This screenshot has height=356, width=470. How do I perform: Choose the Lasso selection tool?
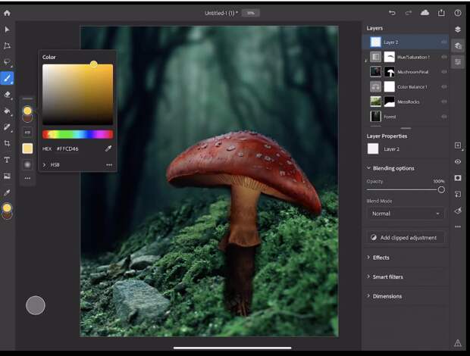point(8,62)
